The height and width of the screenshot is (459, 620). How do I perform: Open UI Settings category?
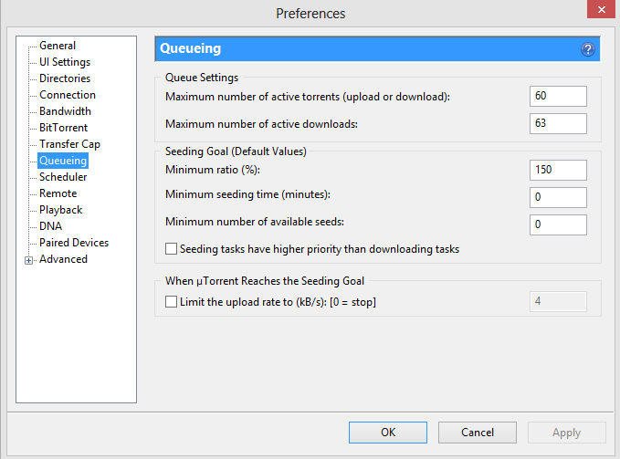65,62
